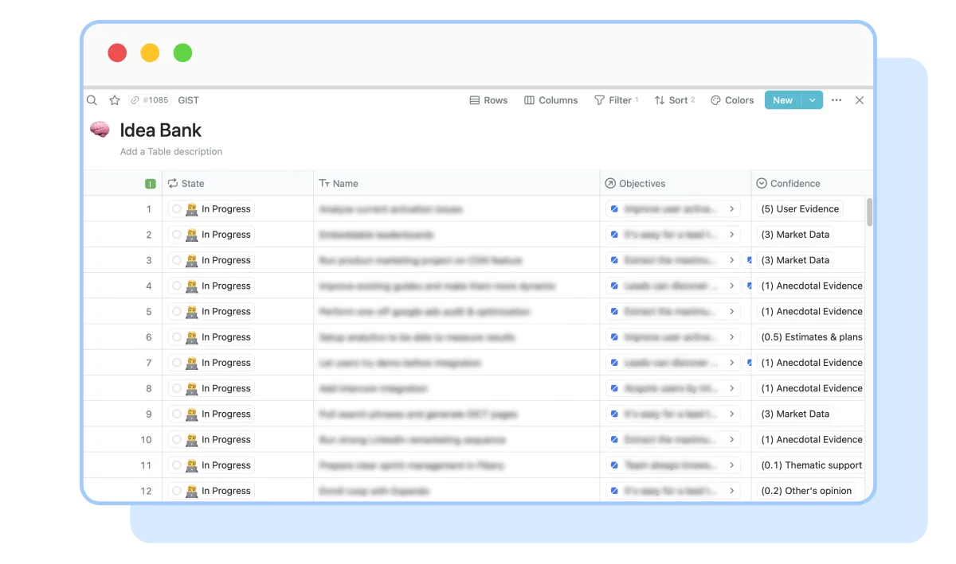Toggle state circle in row 9
The height and width of the screenshot is (564, 956).
point(177,414)
